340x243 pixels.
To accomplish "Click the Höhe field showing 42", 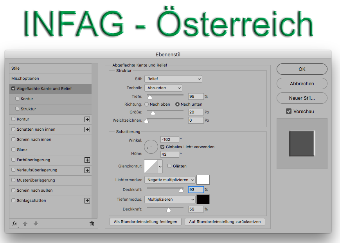I will coord(169,154).
